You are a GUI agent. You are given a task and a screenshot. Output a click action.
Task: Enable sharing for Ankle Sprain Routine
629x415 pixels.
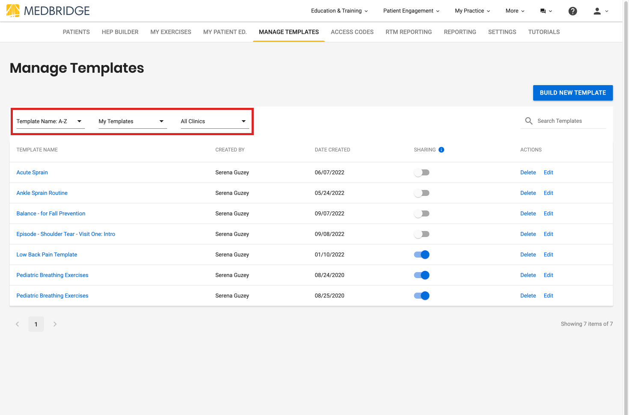pyautogui.click(x=421, y=193)
